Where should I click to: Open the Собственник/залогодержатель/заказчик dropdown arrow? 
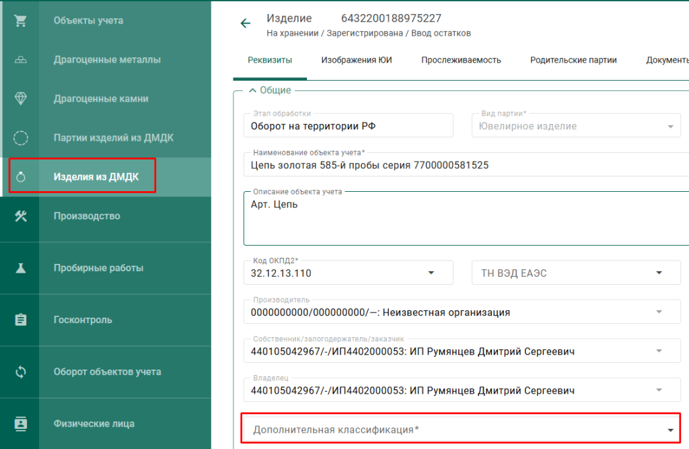click(659, 351)
